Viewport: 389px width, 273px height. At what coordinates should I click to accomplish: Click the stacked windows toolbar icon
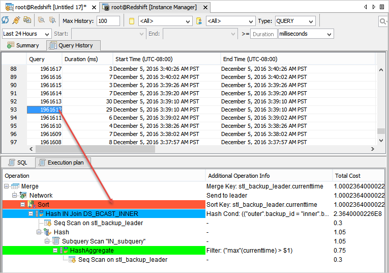(27, 20)
